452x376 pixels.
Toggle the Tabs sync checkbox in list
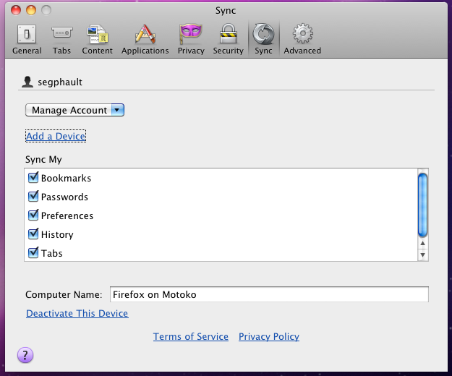pos(33,252)
